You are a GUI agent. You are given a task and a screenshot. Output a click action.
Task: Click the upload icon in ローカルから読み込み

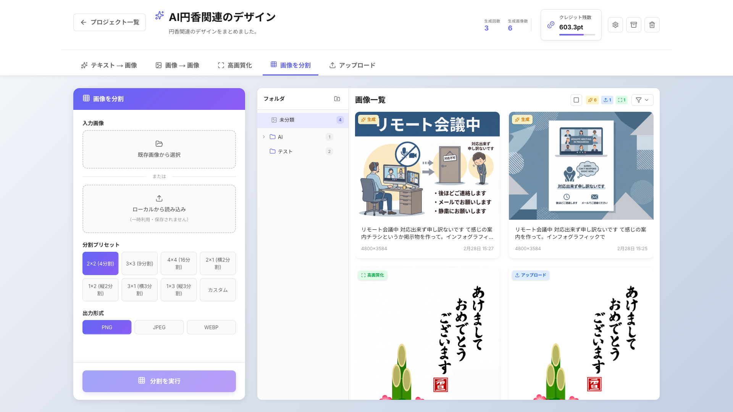click(x=159, y=198)
